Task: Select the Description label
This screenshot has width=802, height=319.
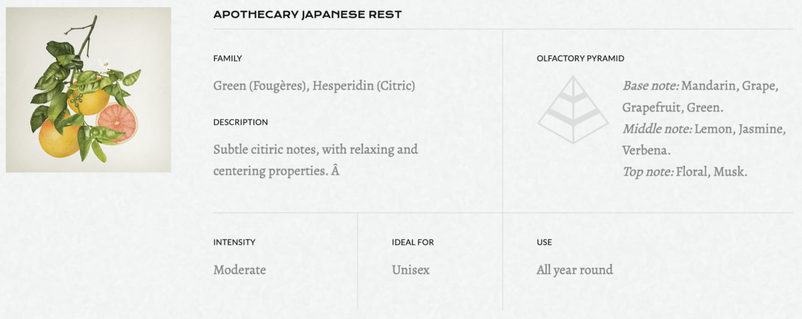Action: click(241, 122)
